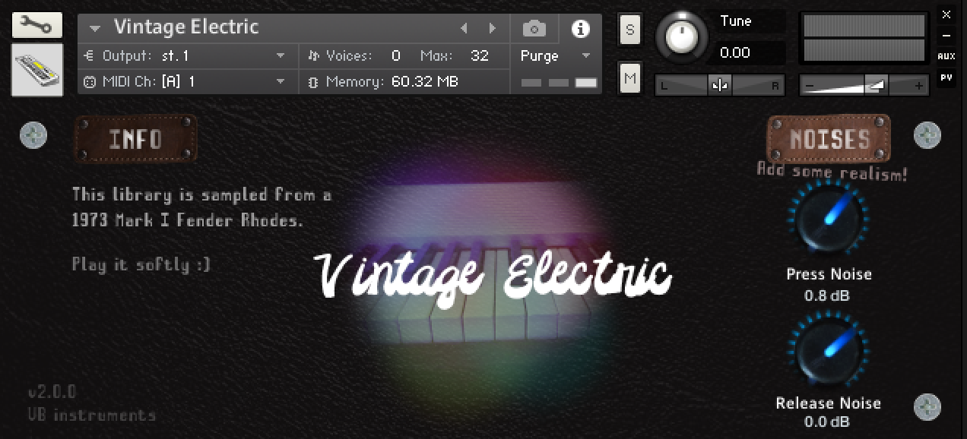Viewport: 967px width, 439px height.
Task: Switch to the NOISES tab
Action: 829,139
